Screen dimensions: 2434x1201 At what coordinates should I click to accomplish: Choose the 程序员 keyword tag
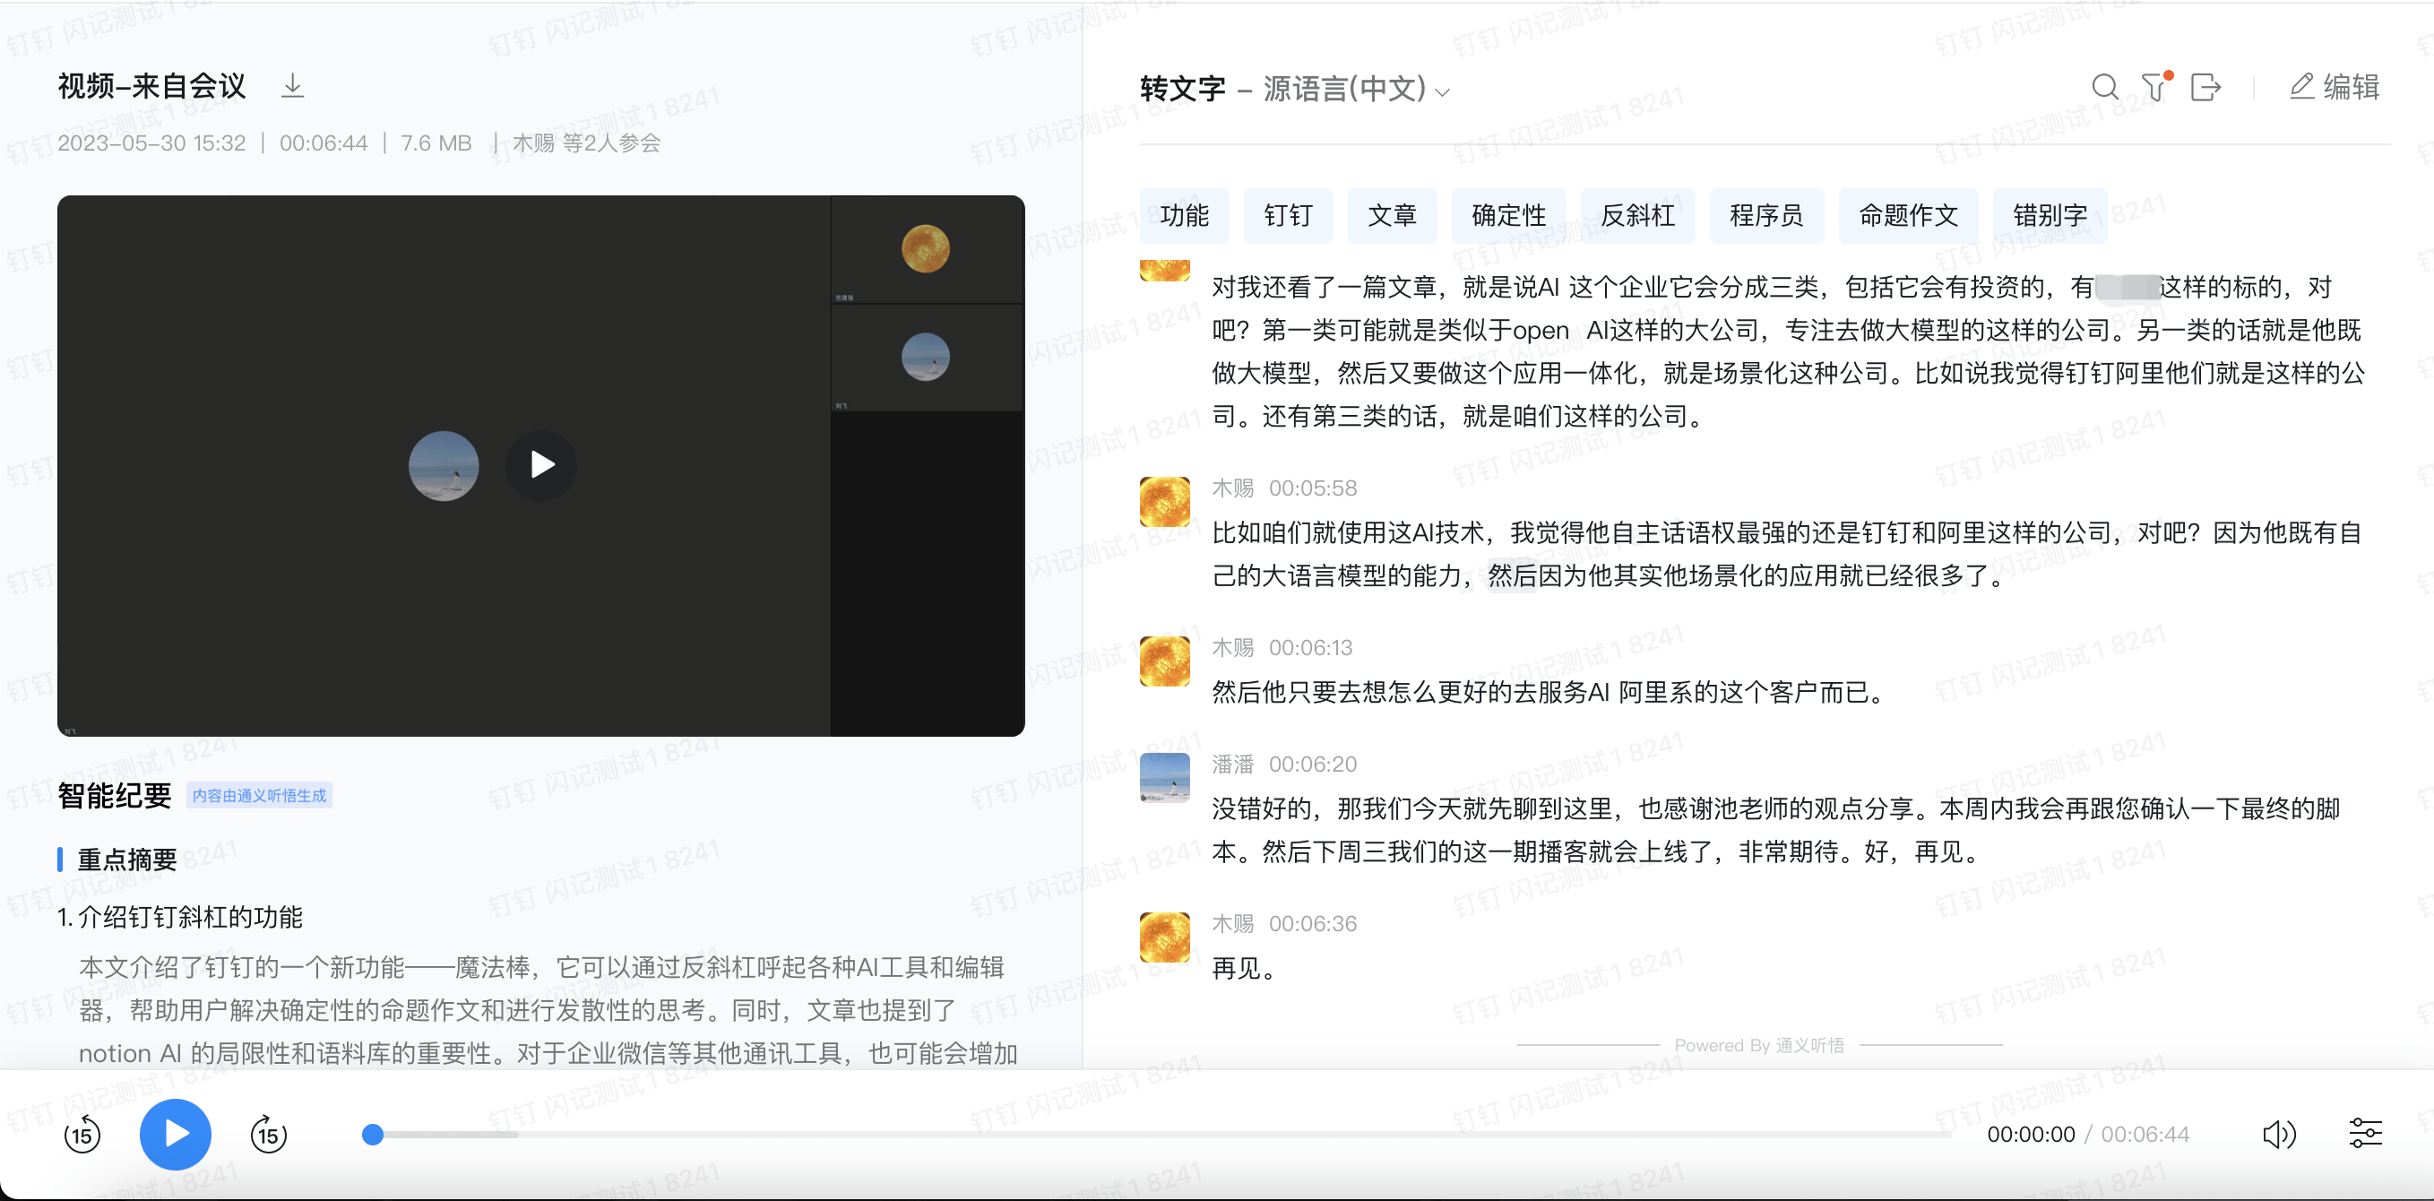1766,215
